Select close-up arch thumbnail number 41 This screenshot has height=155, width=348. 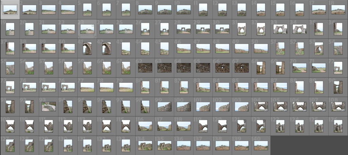[87, 48]
